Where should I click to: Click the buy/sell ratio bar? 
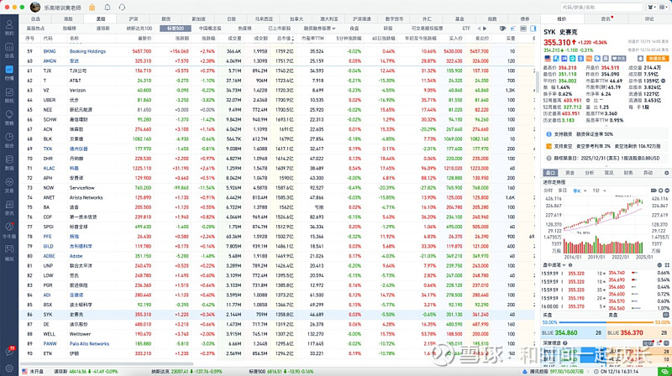(606, 322)
